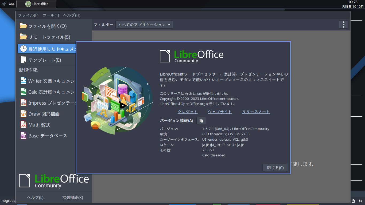Click the Base データベース icon

24,136
